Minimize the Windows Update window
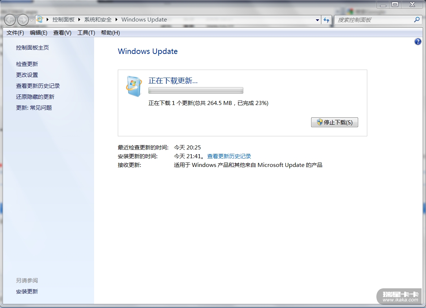The width and height of the screenshot is (426, 308). coord(383,5)
